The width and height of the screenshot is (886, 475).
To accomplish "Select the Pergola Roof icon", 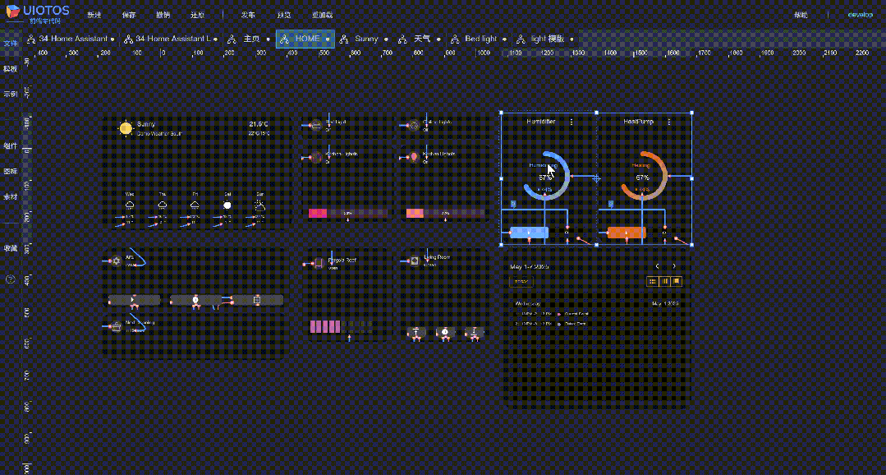I will point(318,263).
